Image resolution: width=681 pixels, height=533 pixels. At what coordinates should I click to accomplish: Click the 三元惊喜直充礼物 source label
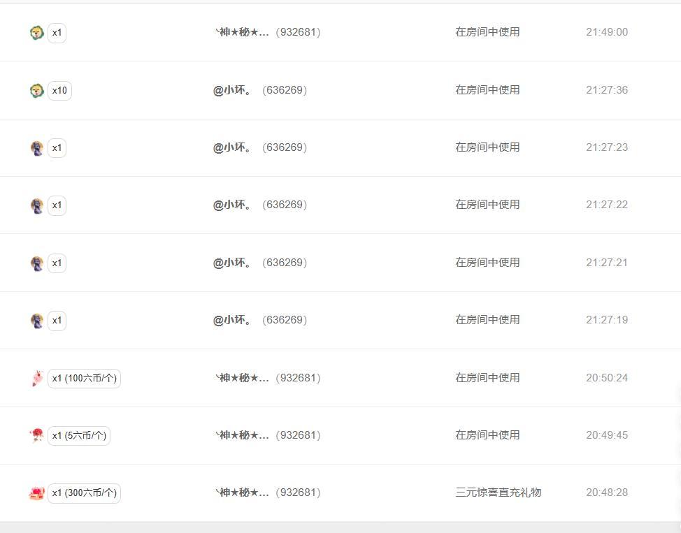[x=498, y=492]
